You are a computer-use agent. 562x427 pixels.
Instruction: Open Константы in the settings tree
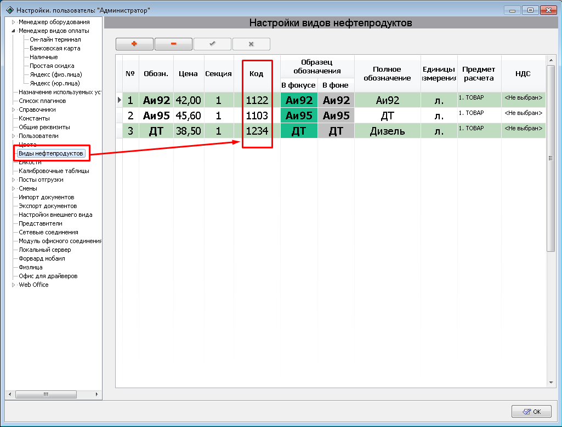(34, 118)
